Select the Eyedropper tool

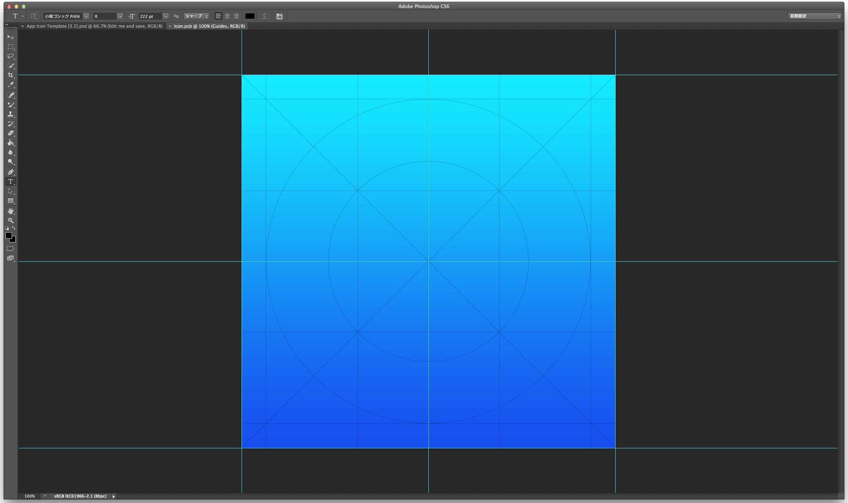pos(11,85)
